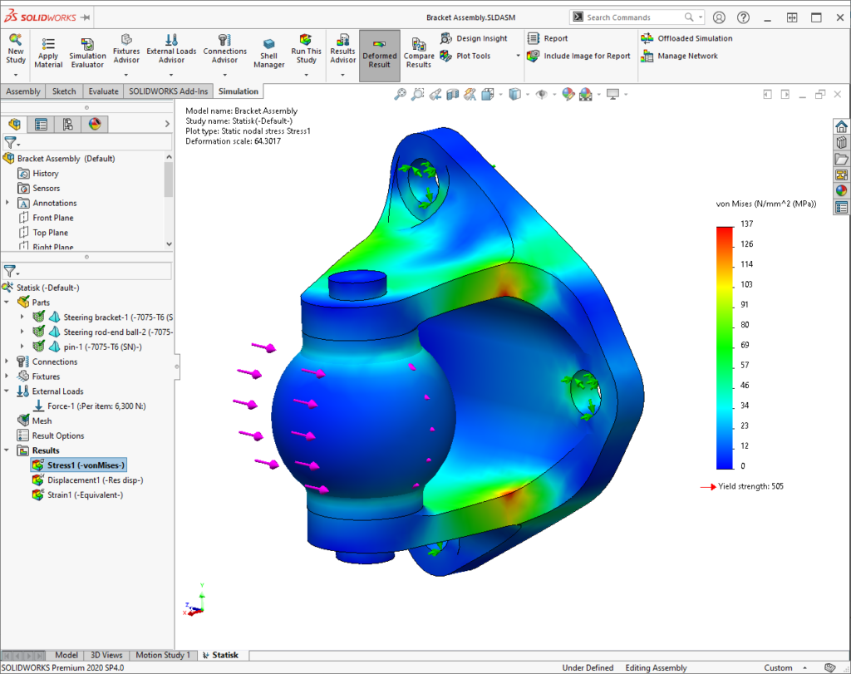The height and width of the screenshot is (674, 851).
Task: Open the Motion Study 1 tab
Action: coord(162,655)
